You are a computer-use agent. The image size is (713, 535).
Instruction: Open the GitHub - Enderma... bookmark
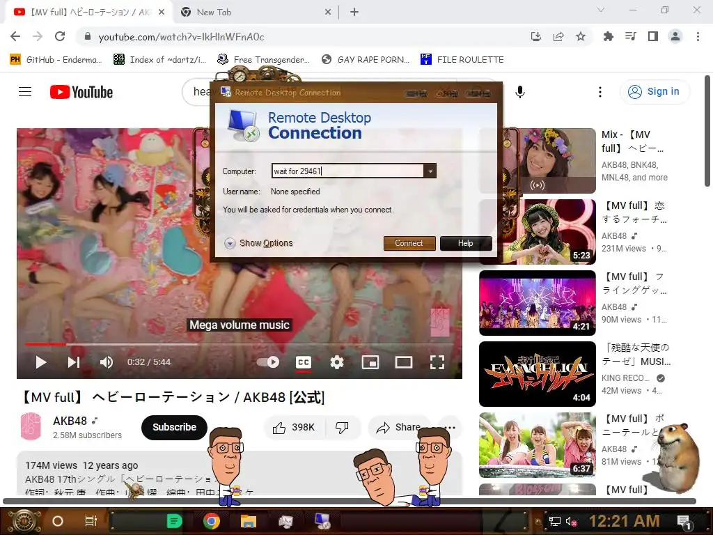(56, 60)
